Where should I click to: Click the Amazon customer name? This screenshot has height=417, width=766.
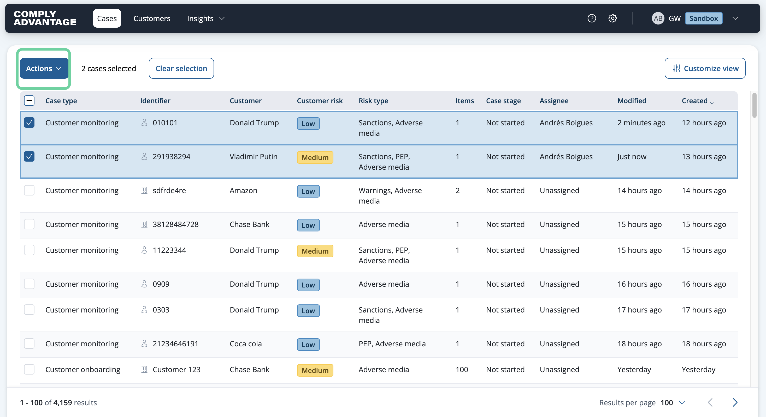[x=244, y=190]
